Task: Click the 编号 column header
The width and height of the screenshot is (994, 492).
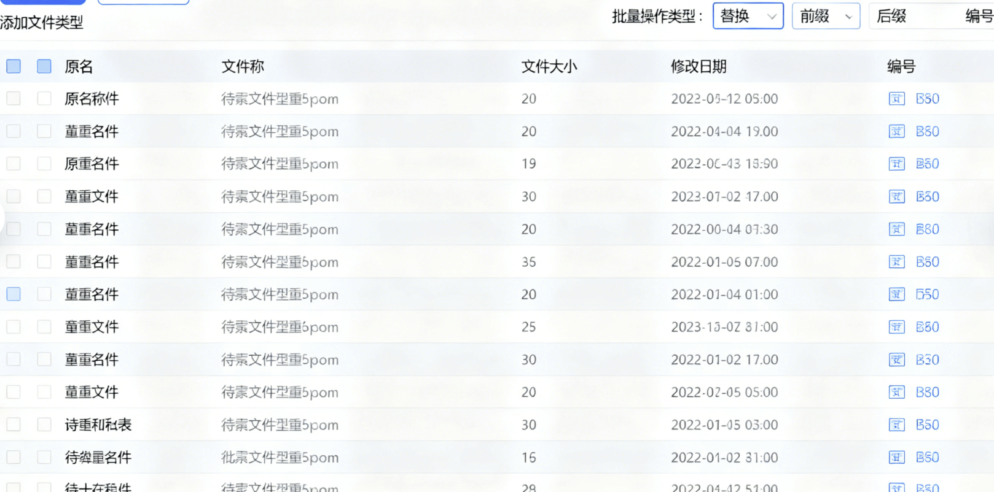Action: 901,66
